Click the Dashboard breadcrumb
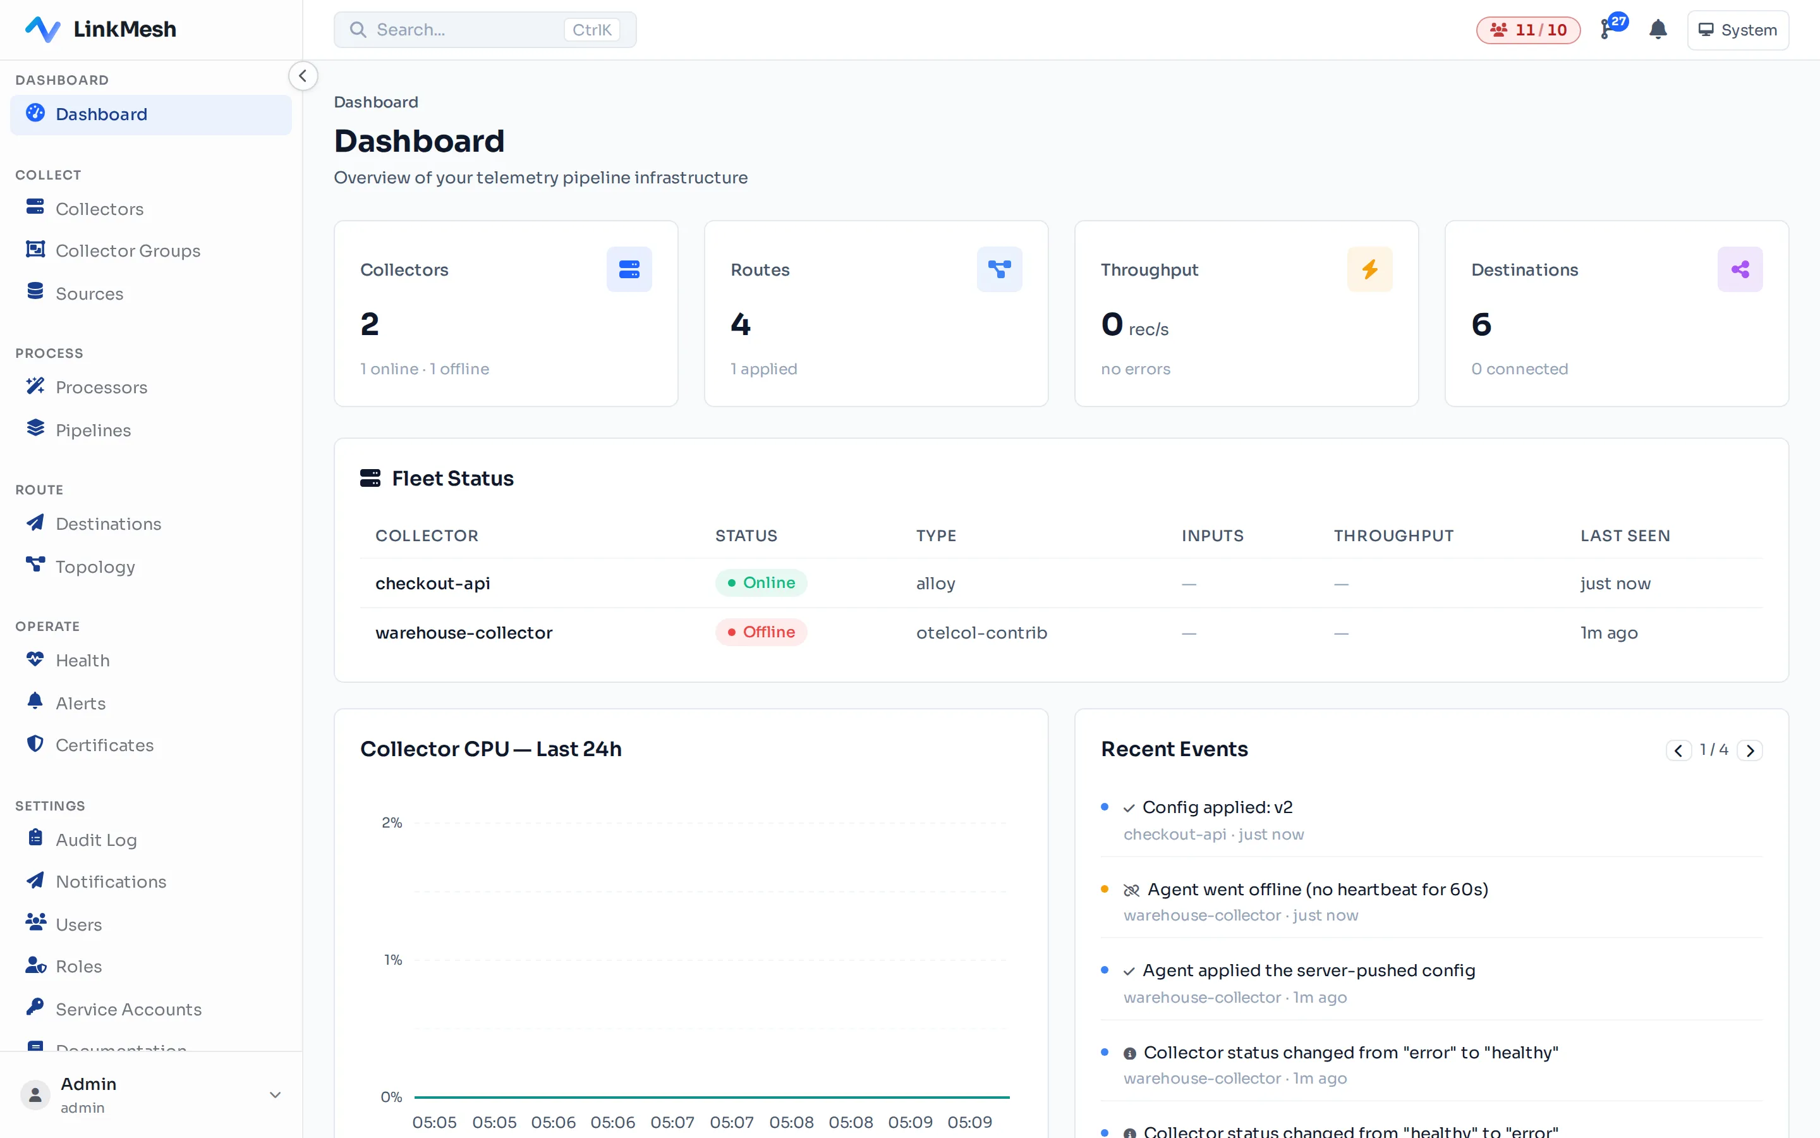1820x1138 pixels. pyautogui.click(x=376, y=102)
